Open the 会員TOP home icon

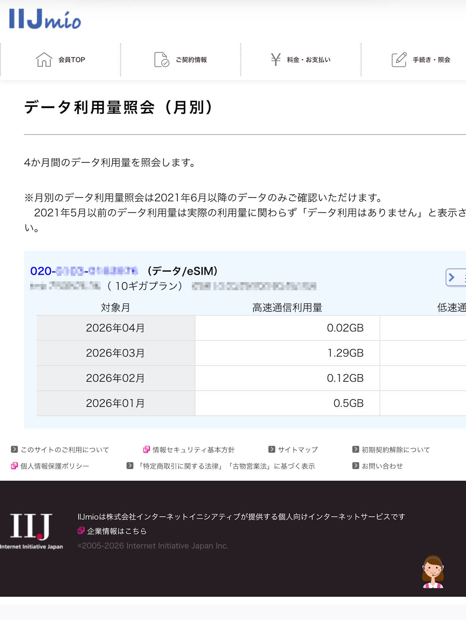(44, 59)
